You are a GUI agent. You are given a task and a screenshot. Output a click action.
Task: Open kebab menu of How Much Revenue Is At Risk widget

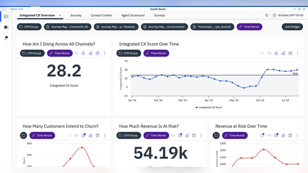pyautogui.click(x=201, y=135)
